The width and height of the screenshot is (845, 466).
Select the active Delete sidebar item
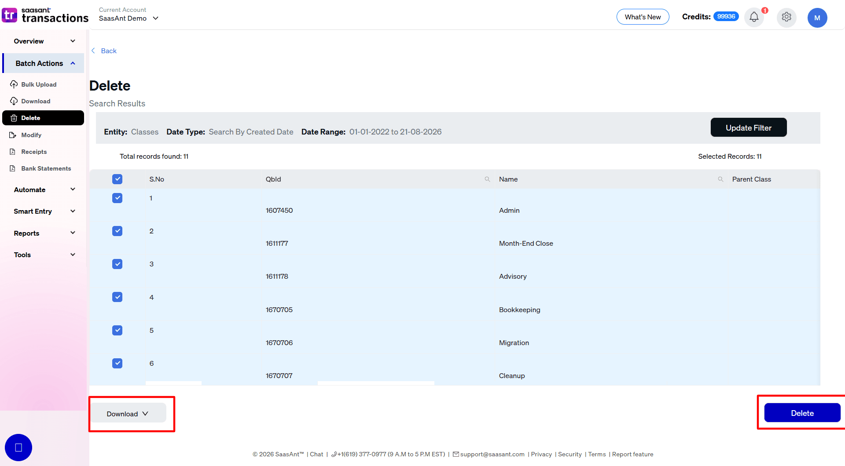click(x=43, y=118)
